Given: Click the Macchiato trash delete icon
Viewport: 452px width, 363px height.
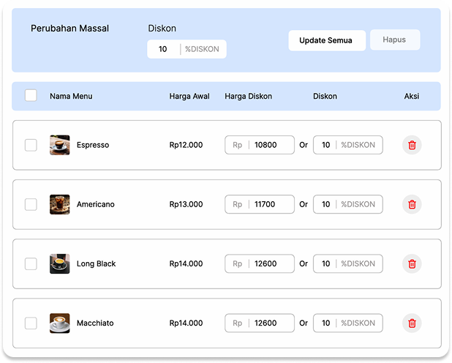Looking at the screenshot, I should click(x=412, y=323).
